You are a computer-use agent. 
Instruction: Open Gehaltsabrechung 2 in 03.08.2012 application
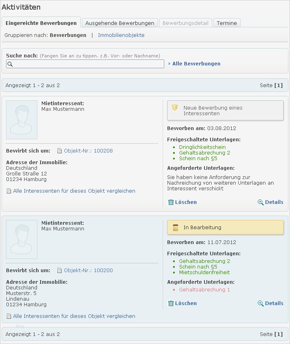pos(204,153)
